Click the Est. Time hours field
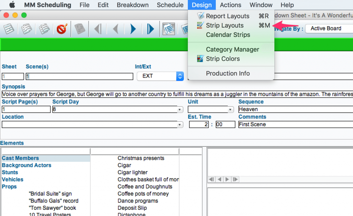Screen dimensions: 353x216 pos(199,124)
